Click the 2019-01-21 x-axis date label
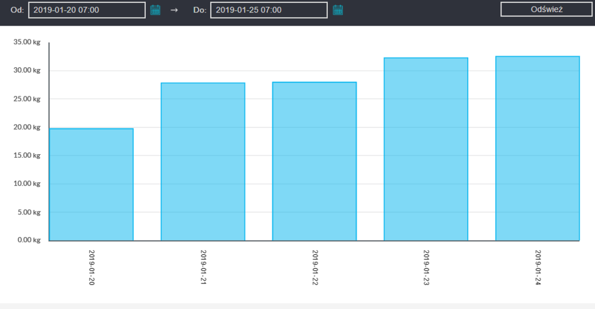595x309 pixels. [x=203, y=267]
